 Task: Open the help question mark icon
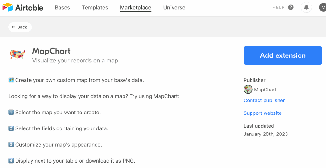point(291,8)
